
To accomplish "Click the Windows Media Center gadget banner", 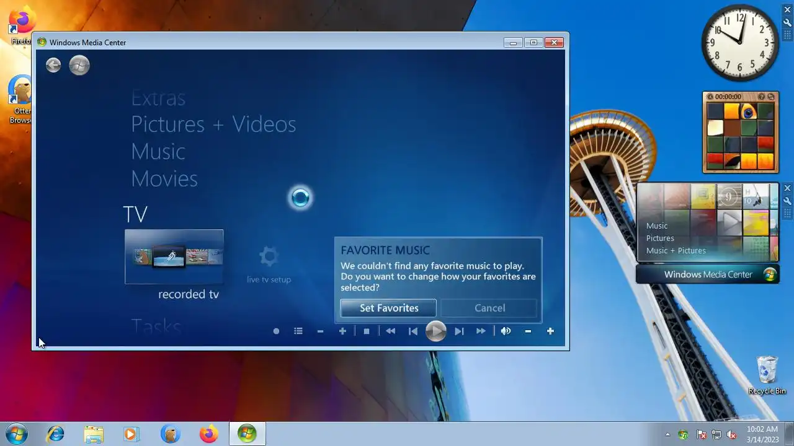I will tap(708, 274).
